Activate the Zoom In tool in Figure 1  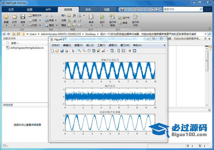(x=79, y=51)
